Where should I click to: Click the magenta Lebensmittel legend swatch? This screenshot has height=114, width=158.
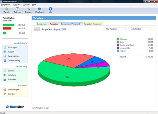tap(118, 48)
